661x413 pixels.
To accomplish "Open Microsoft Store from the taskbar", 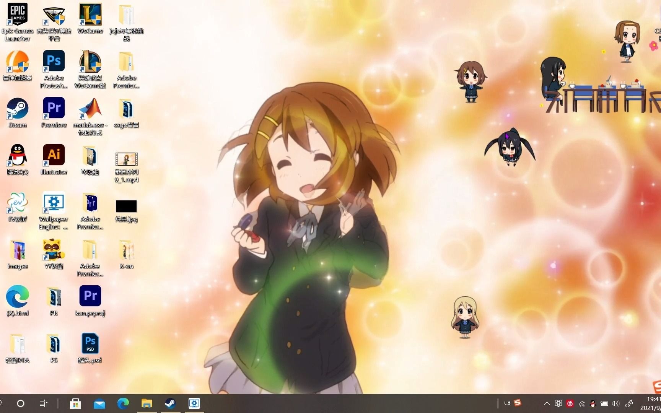I will tap(75, 403).
